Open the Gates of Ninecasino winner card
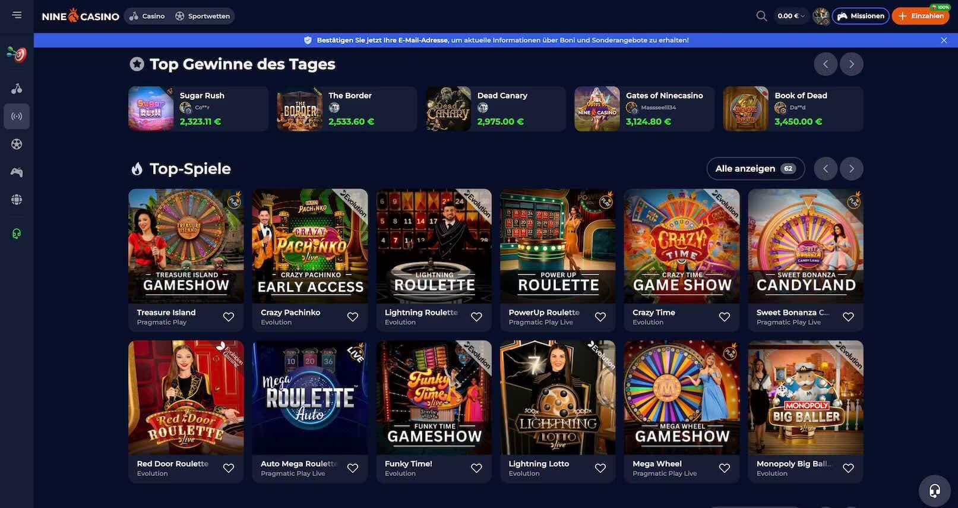 pos(644,109)
